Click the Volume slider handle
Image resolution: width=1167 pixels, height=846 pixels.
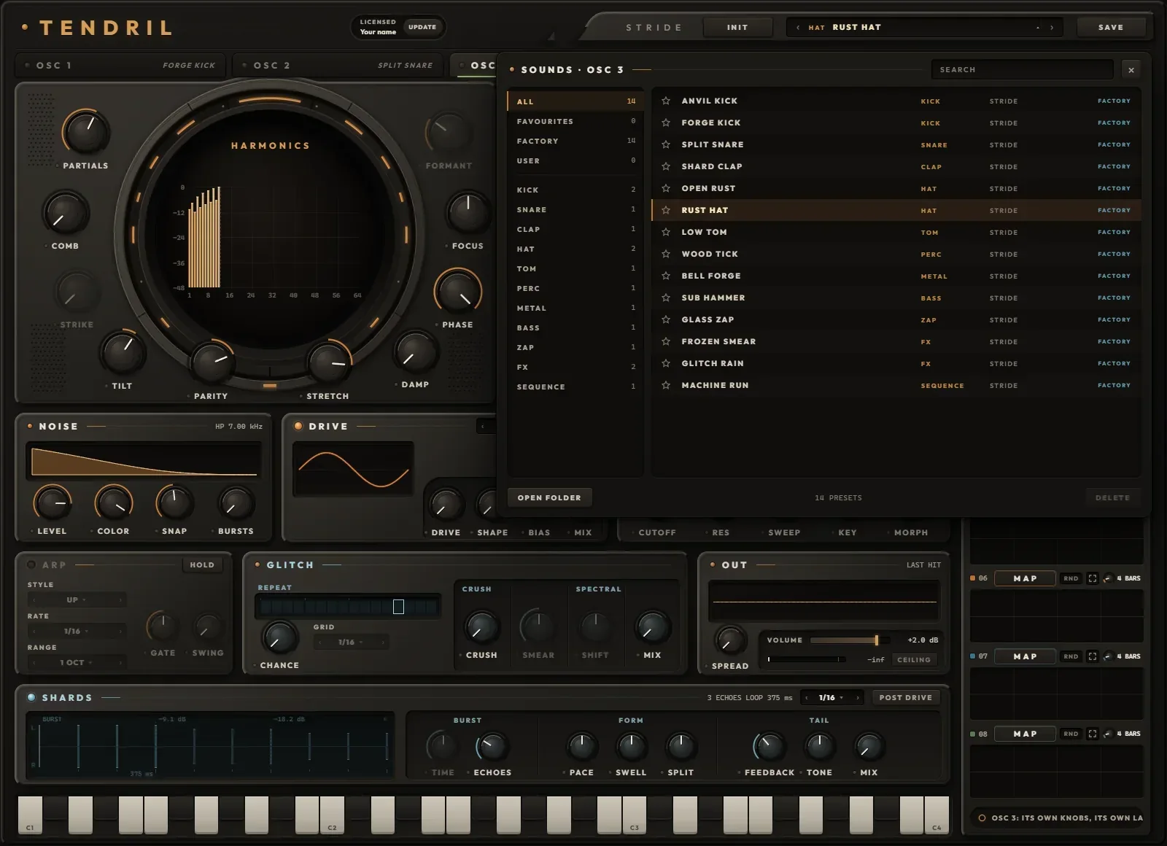pyautogui.click(x=876, y=640)
